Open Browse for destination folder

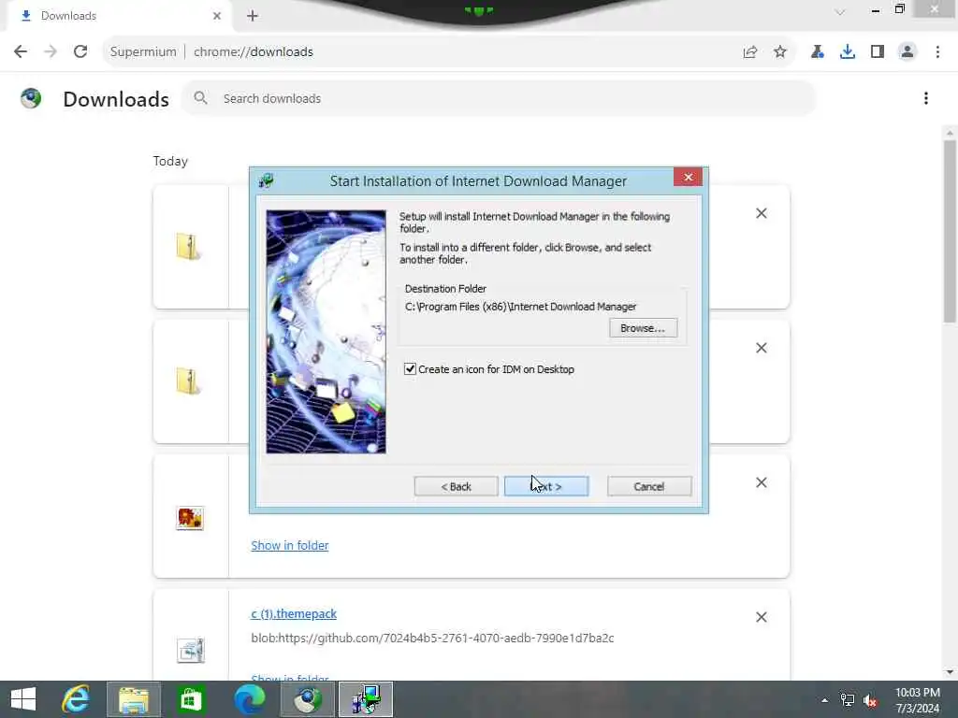pyautogui.click(x=643, y=328)
